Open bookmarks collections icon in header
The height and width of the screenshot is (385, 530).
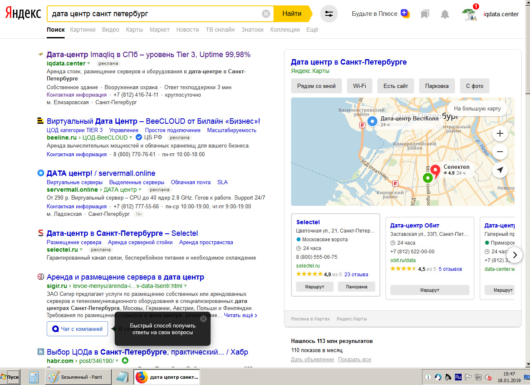point(425,14)
